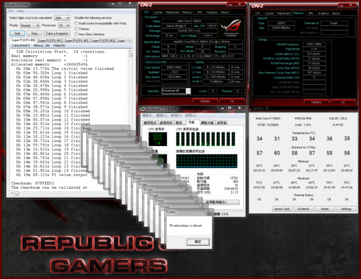Switch to Caches tab in left CPU-Z
Image resolution: width=361 pixels, height=279 pixels.
(x=158, y=12)
